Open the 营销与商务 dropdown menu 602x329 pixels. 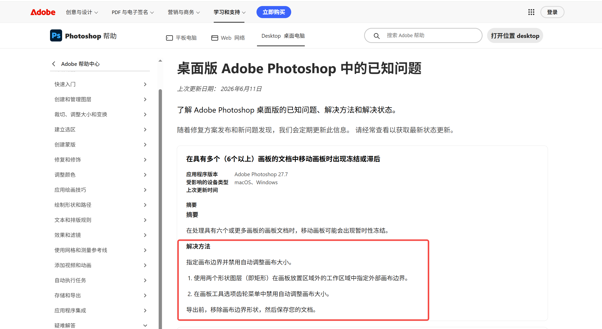[x=184, y=12]
